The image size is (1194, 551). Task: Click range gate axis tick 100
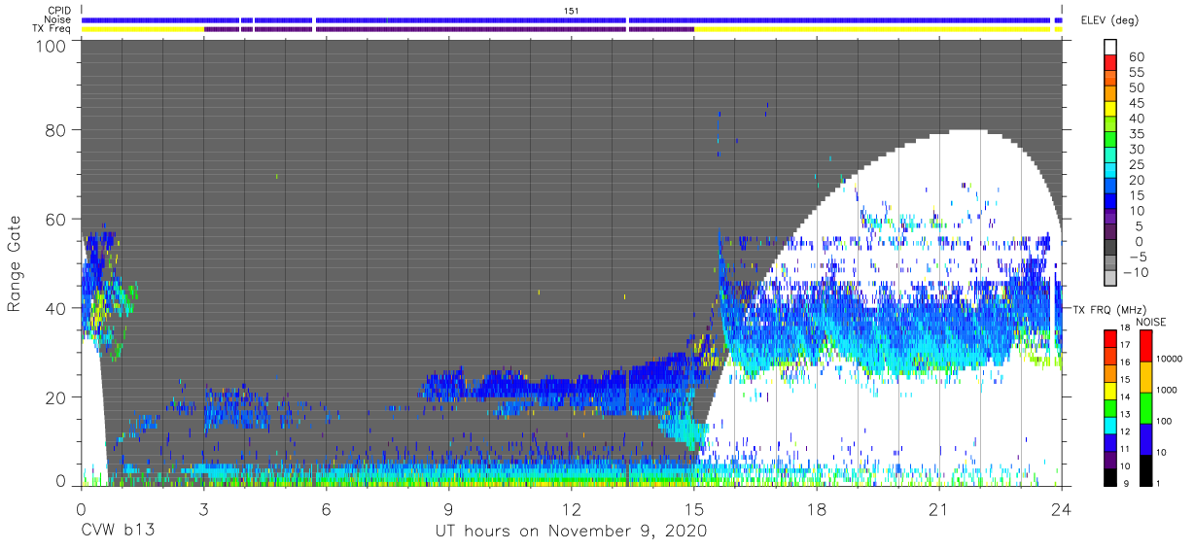(x=49, y=47)
